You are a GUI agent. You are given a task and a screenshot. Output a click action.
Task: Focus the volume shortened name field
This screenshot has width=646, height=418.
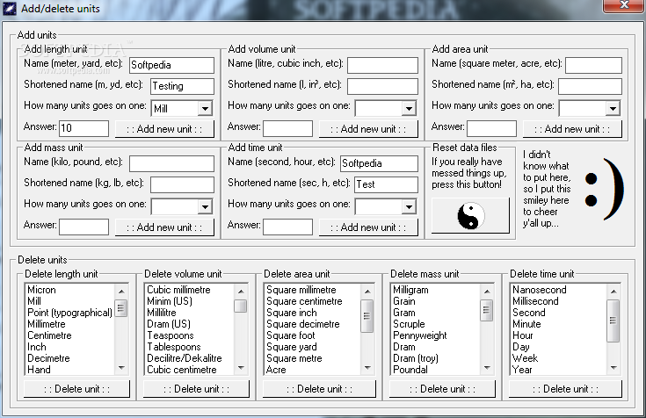[x=382, y=86]
